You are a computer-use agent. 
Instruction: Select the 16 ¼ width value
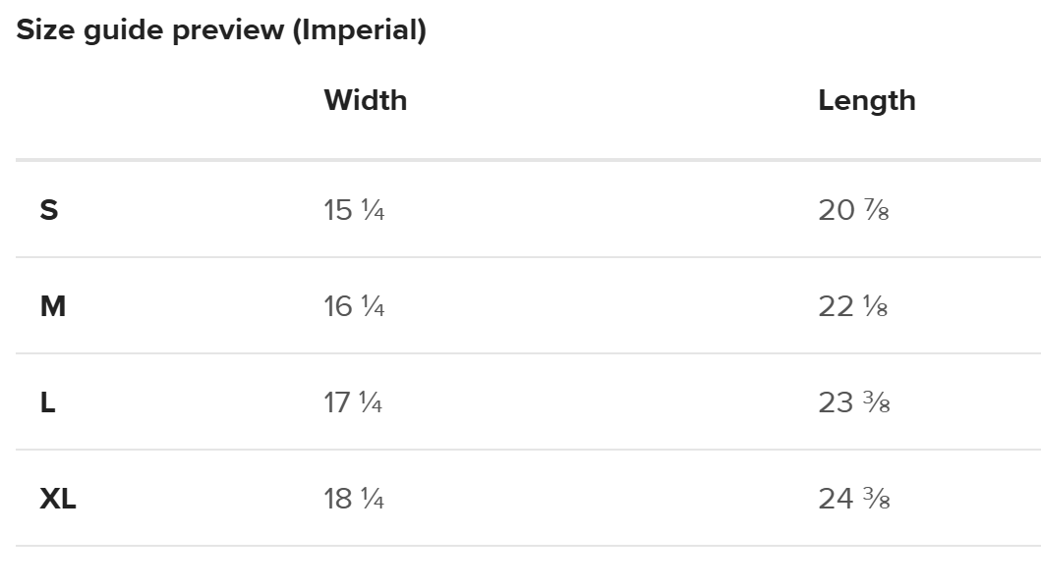click(354, 307)
